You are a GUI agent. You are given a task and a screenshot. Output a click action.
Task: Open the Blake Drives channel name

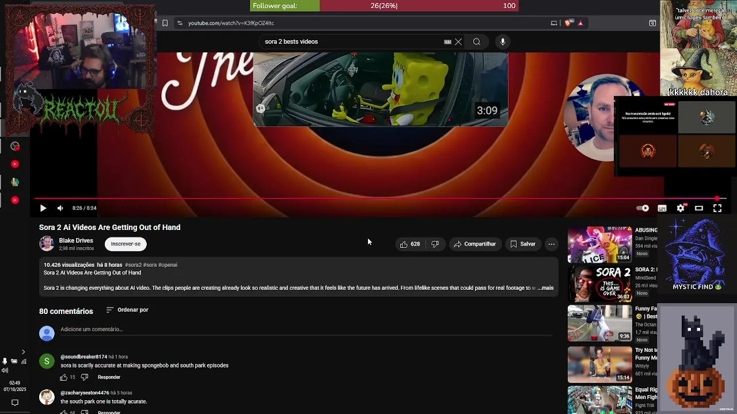pyautogui.click(x=76, y=240)
